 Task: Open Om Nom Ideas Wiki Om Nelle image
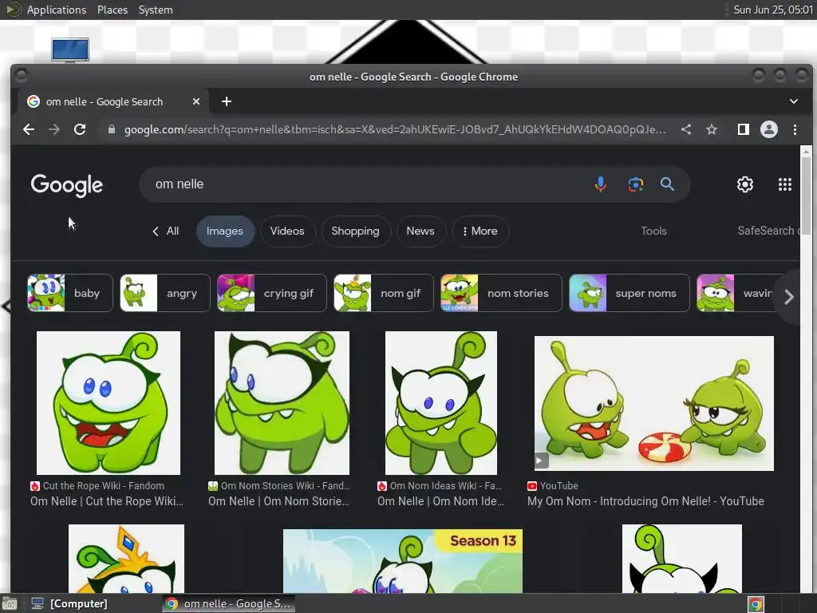click(440, 403)
